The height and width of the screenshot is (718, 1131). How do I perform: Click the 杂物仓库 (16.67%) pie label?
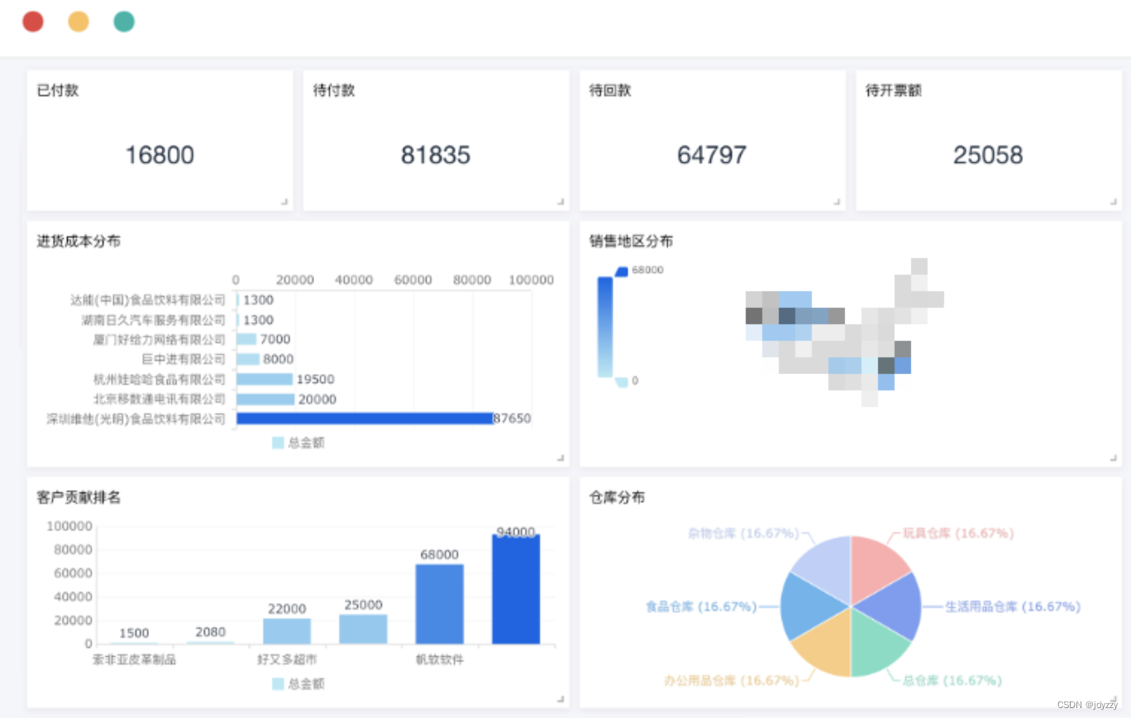(744, 534)
